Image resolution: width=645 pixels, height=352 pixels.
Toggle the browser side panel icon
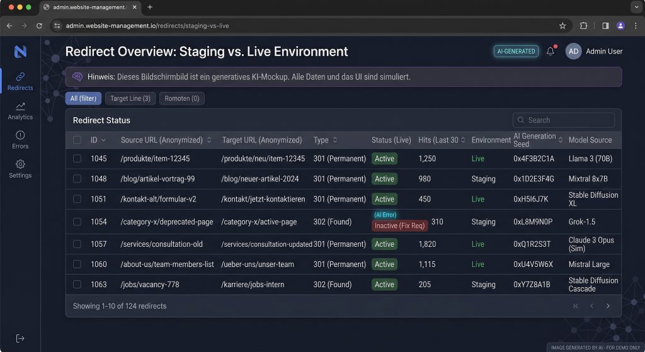(605, 25)
